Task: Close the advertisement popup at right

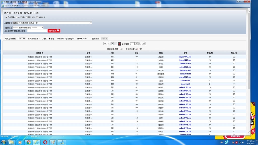Action: (254, 103)
